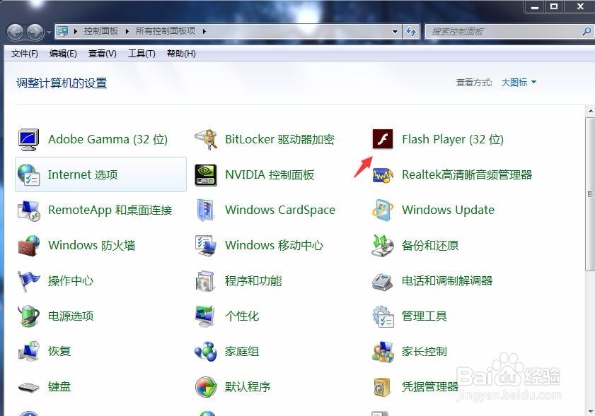Open 电源选项 text link
This screenshot has height=416, width=595.
[71, 316]
